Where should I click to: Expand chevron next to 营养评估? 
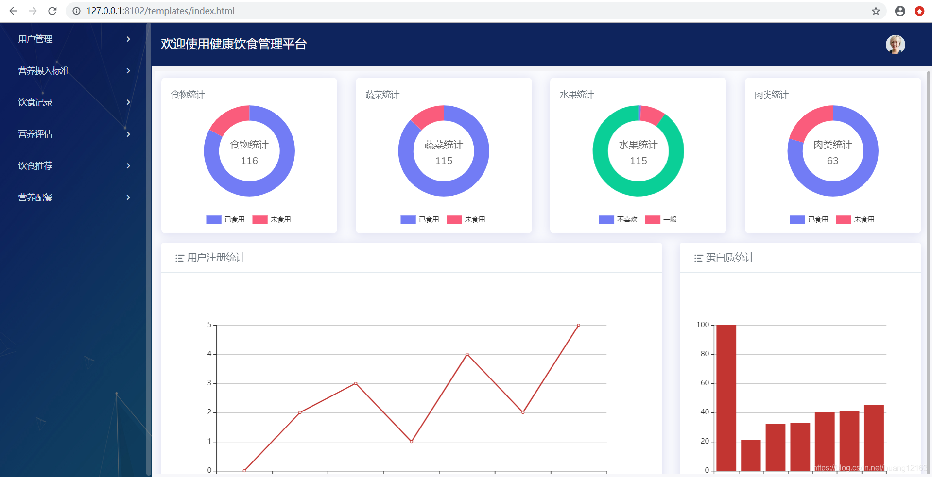pyautogui.click(x=128, y=134)
